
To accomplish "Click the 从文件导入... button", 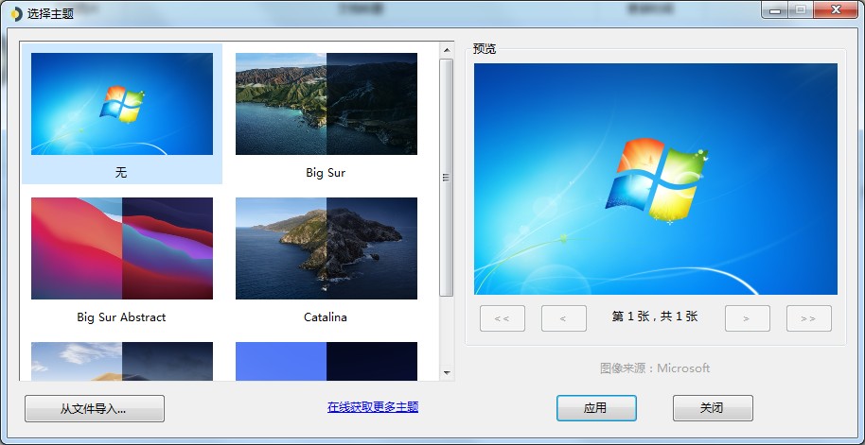I will click(x=95, y=409).
